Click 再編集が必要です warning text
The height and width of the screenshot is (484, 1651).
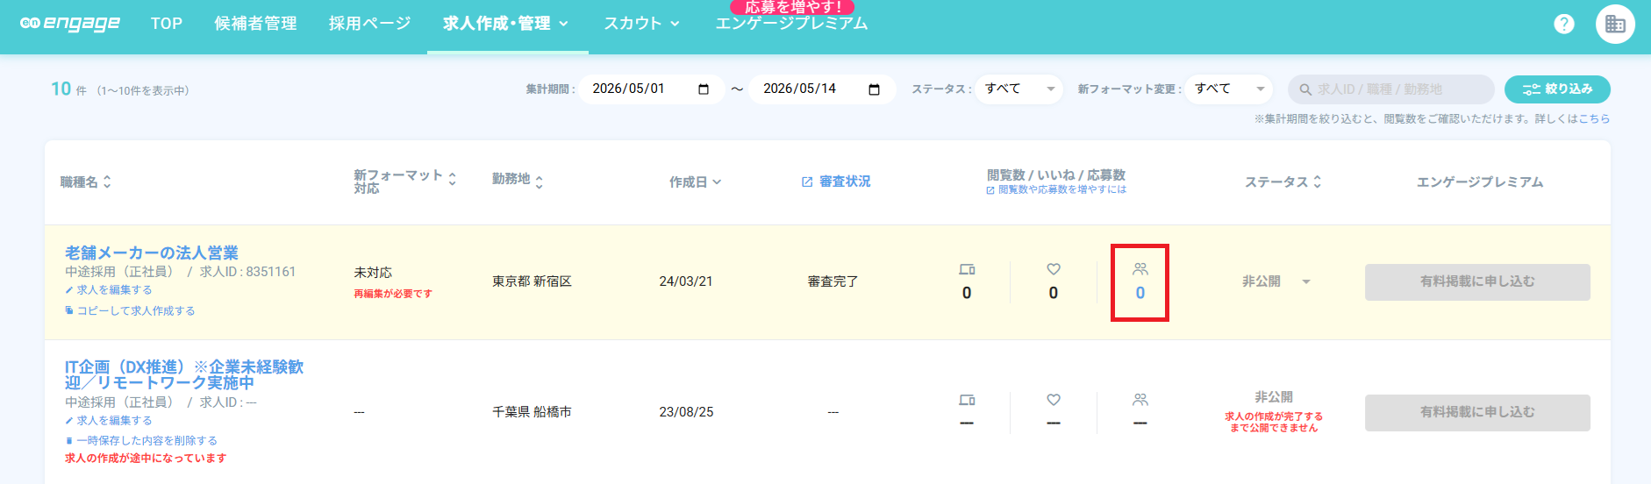coord(393,294)
